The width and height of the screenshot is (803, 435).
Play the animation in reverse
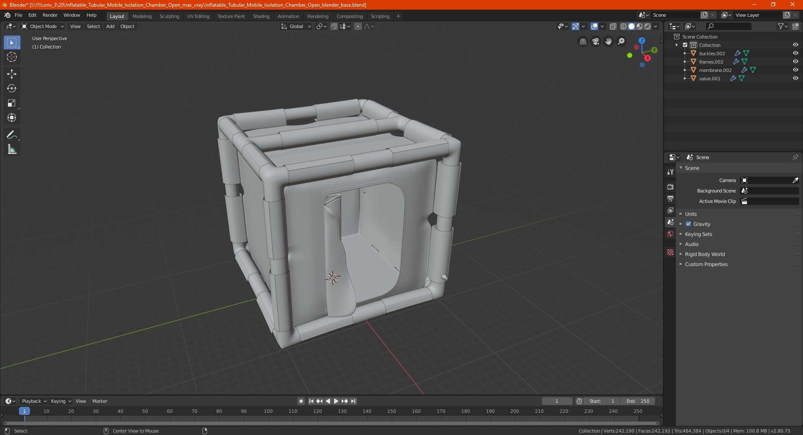pos(328,401)
